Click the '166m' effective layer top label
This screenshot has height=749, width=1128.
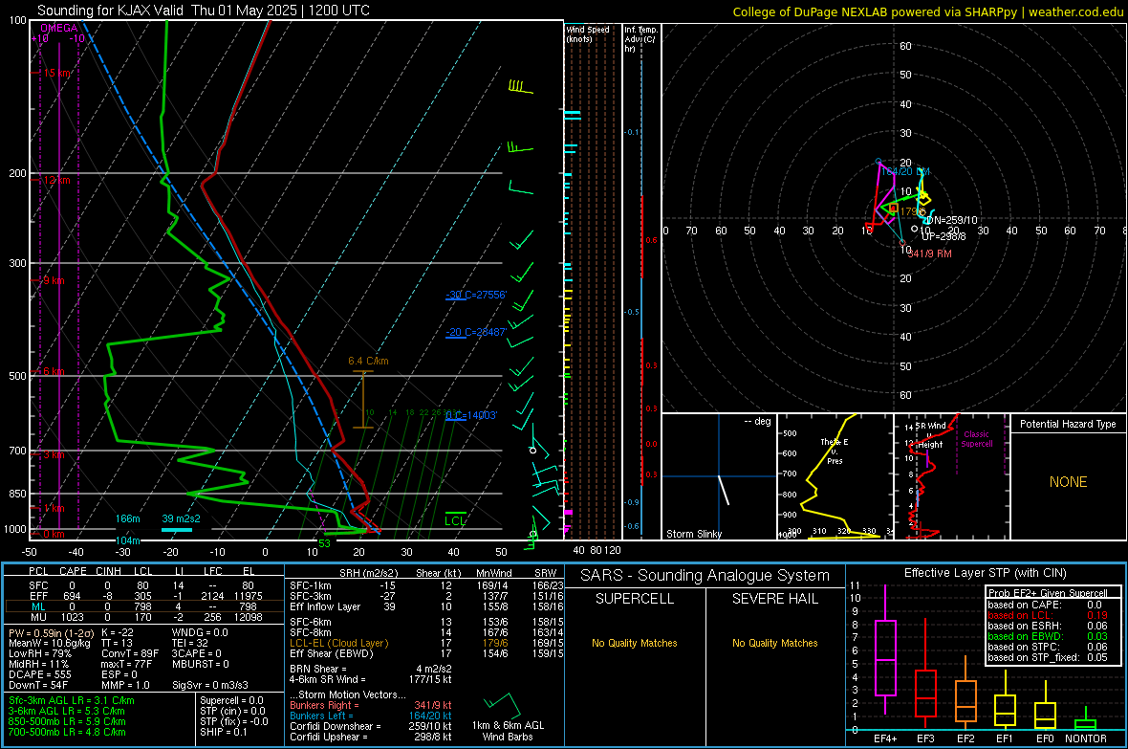(x=127, y=518)
